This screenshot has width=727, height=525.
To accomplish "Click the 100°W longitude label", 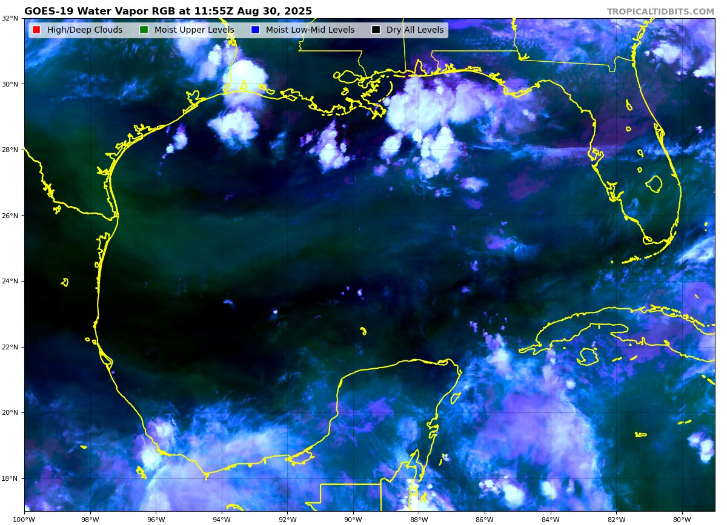I will click(x=24, y=519).
